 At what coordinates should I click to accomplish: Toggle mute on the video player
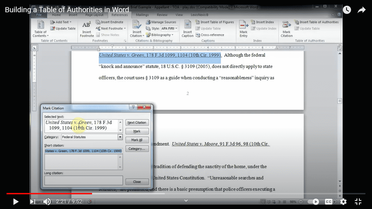[x=47, y=202]
